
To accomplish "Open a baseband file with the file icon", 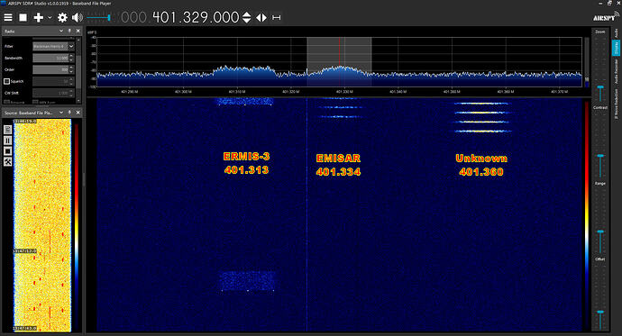I will (7, 130).
